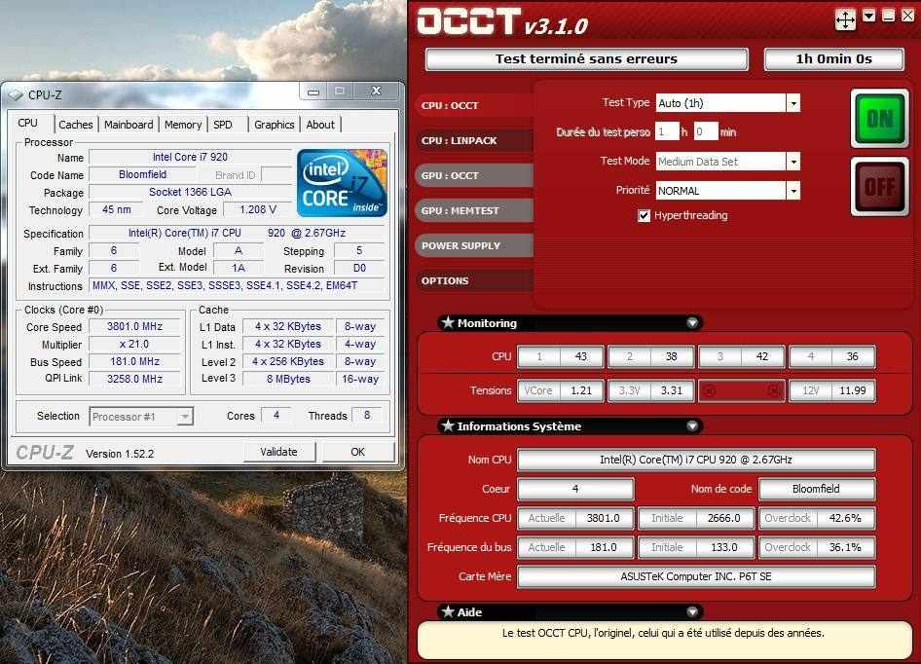The height and width of the screenshot is (664, 921).
Task: Click the Intel Core i7 logo in CPU-Z
Action: click(x=342, y=183)
